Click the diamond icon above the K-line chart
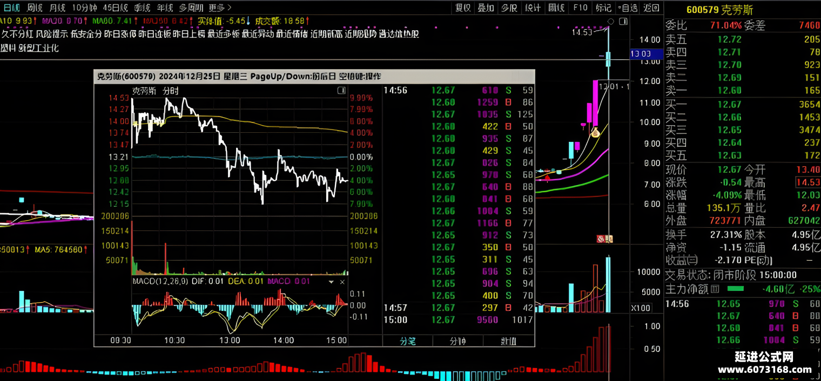This screenshot has width=821, height=381. click(x=611, y=22)
